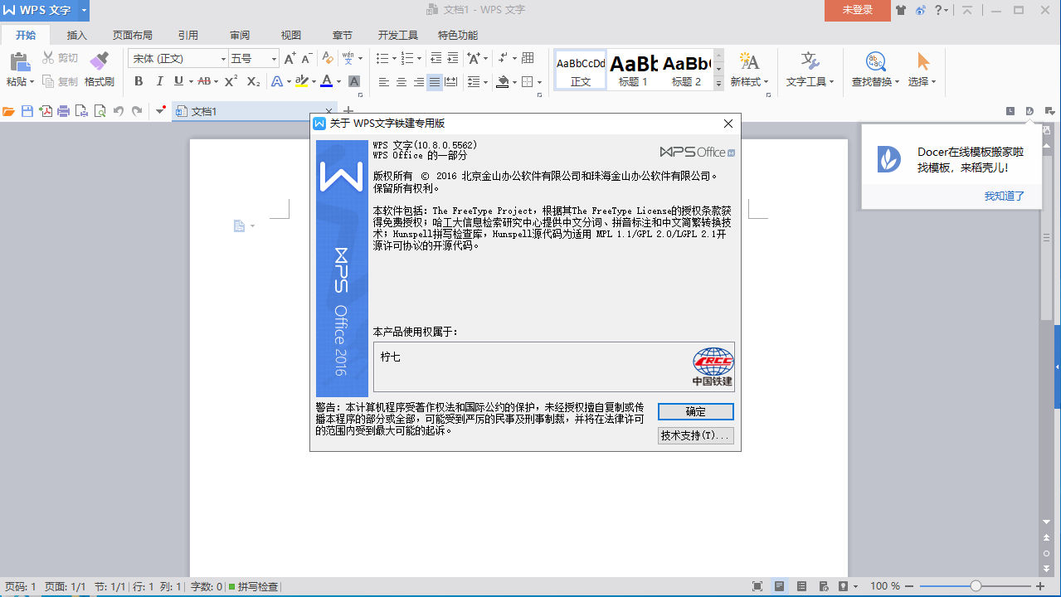This screenshot has width=1061, height=597.
Task: Expand font color dropdown arrow
Action: [x=339, y=82]
